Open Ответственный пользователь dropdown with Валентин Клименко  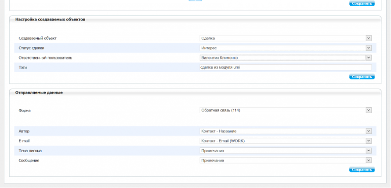point(286,58)
